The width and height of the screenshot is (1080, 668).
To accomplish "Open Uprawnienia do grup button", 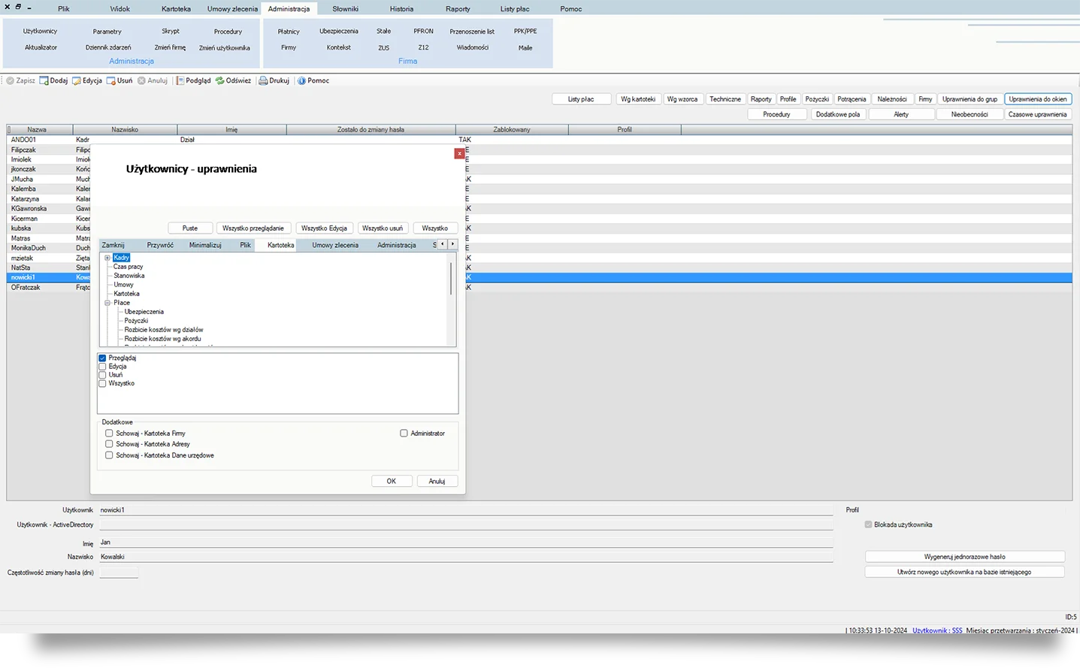I will [970, 99].
